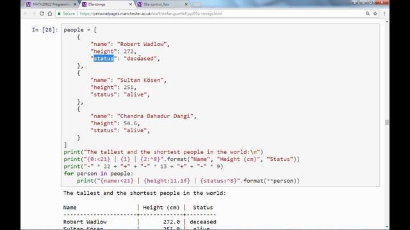The width and height of the screenshot is (410, 230).
Task: Click the {height:11.1f} format specifier
Action: point(167,181)
